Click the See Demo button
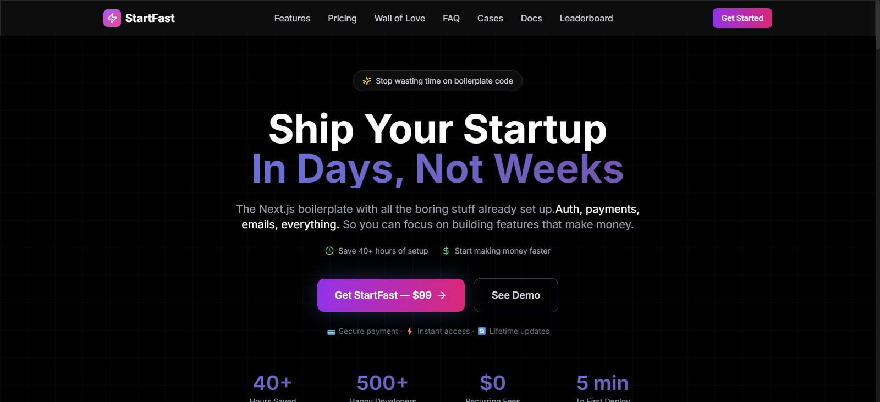 click(515, 295)
